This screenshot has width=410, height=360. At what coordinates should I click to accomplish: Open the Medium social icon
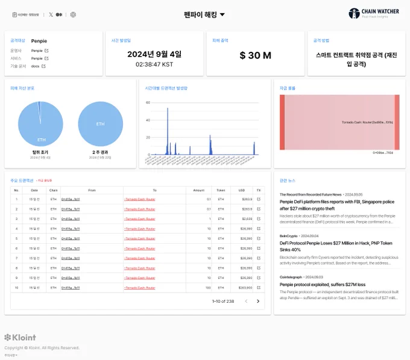pyautogui.click(x=59, y=14)
